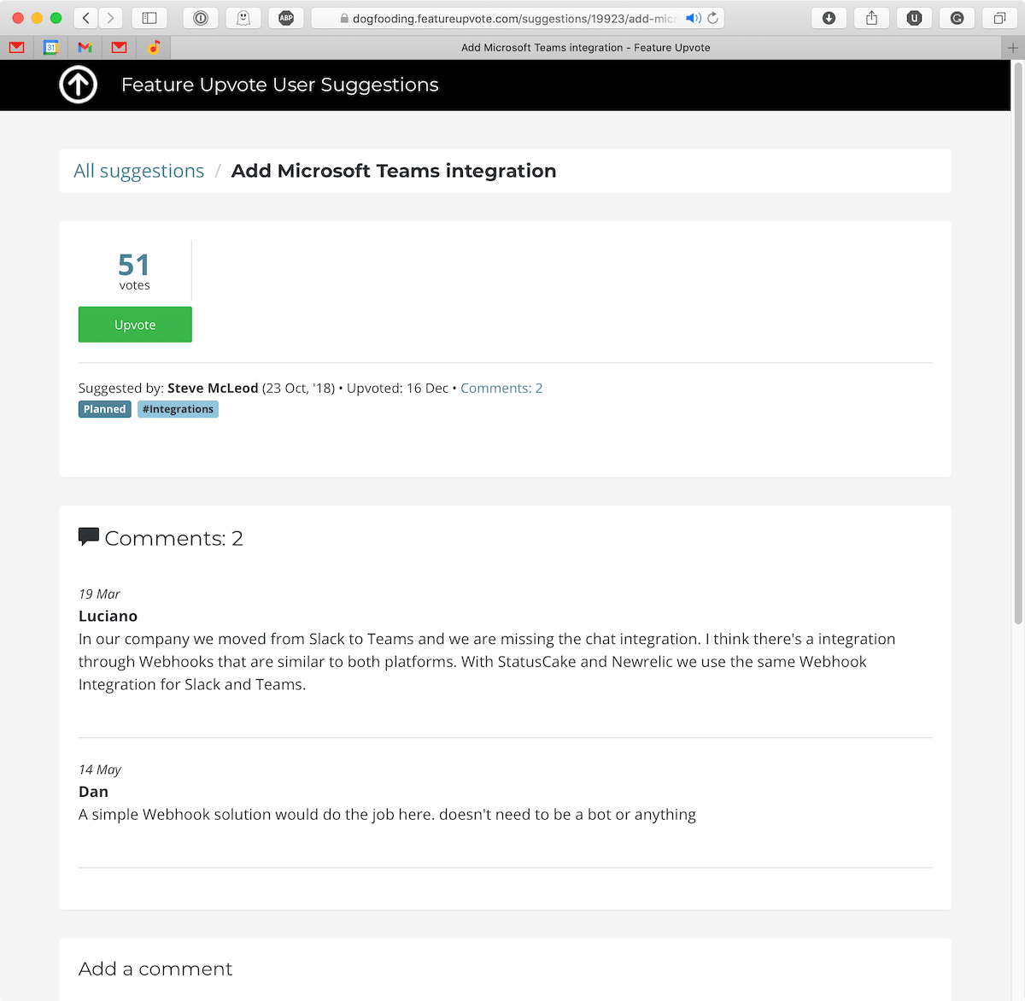Open the uBlock shield extension icon

click(x=914, y=18)
